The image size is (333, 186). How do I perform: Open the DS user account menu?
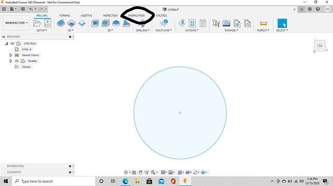[327, 9]
